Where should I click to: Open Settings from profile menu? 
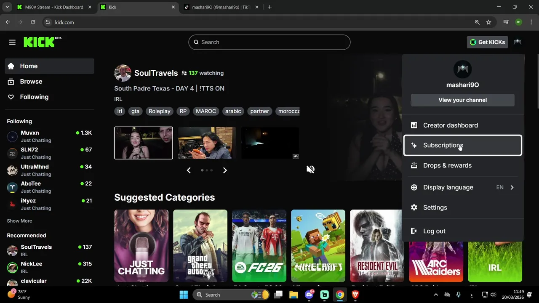[x=462, y=207]
